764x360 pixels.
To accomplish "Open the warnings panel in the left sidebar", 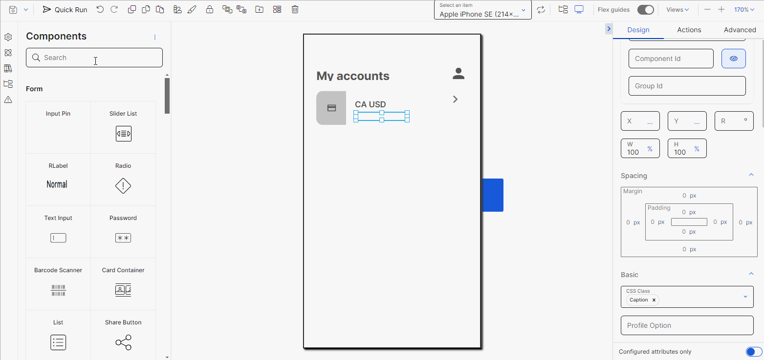I will [x=8, y=100].
